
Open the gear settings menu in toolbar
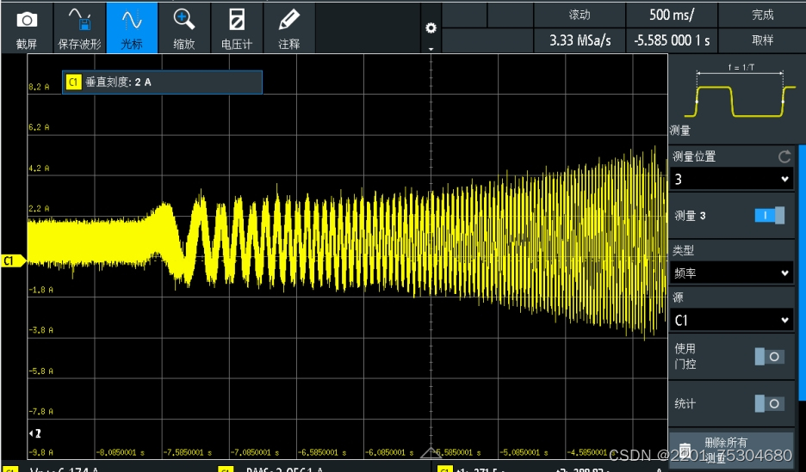[431, 28]
